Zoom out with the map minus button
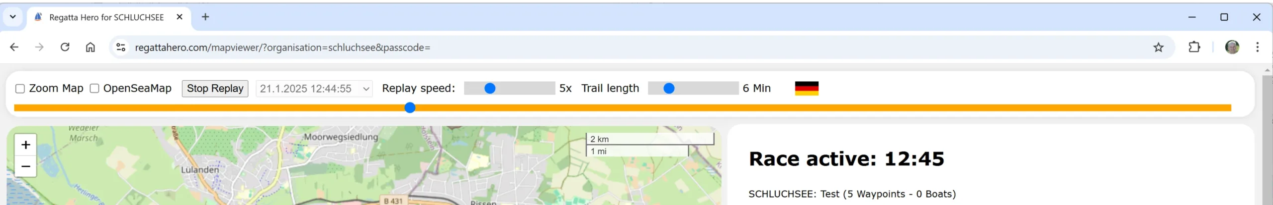This screenshot has width=1273, height=205. point(26,166)
